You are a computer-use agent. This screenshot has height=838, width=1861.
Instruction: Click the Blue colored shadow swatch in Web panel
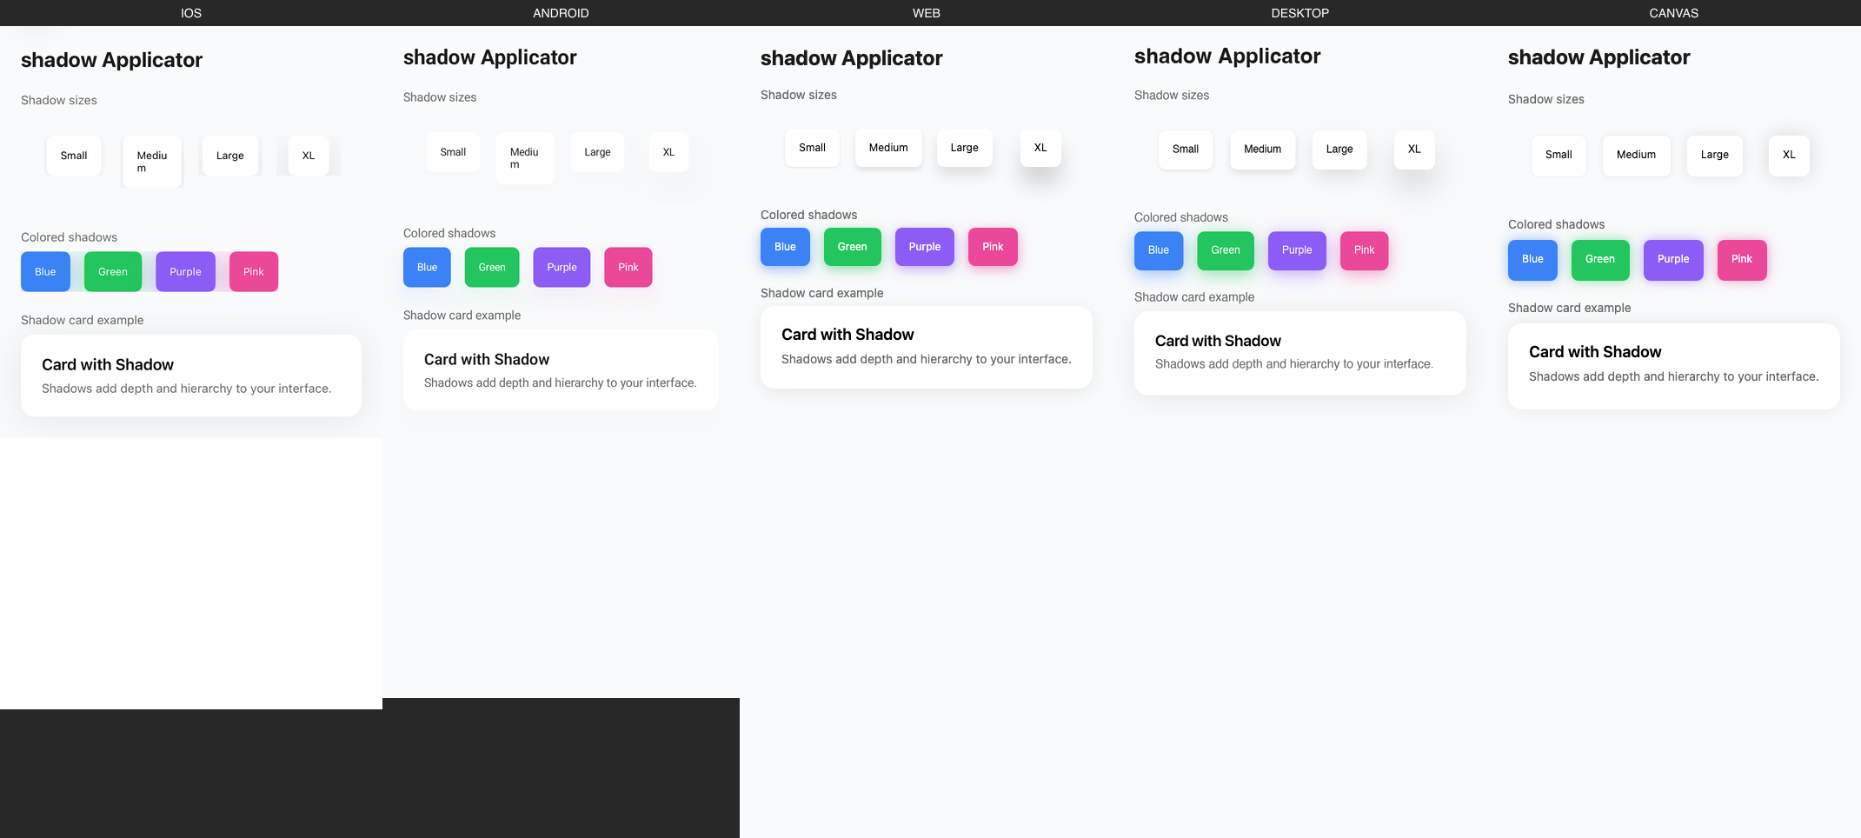point(785,247)
